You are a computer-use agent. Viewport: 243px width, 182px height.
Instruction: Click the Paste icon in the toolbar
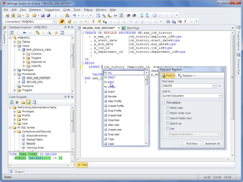[x=67, y=15]
